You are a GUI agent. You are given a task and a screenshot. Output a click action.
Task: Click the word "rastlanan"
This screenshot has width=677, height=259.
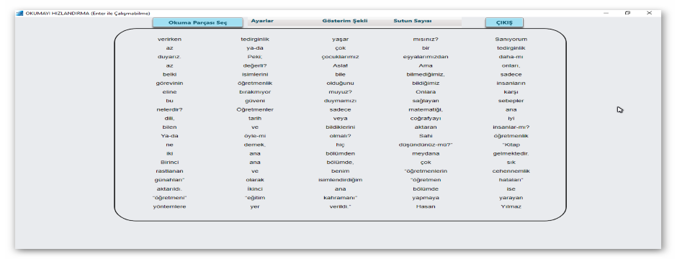[170, 171]
